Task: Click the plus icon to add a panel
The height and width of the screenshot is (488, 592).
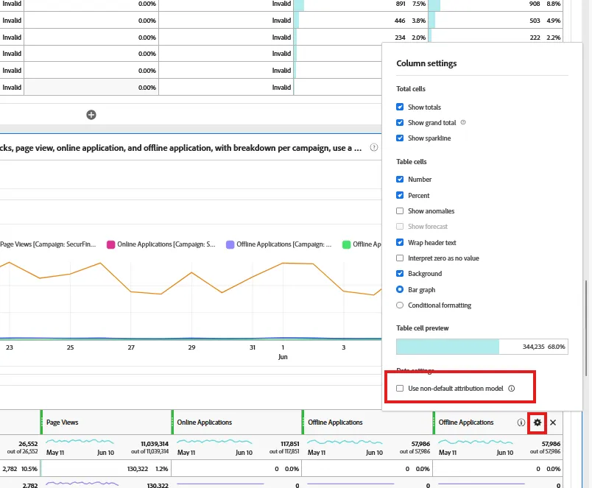Action: [91, 115]
